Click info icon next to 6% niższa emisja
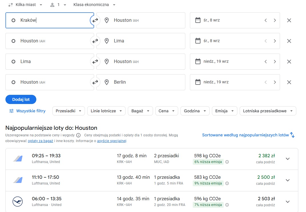Viewport: 306px width, 212px height. tap(227, 162)
